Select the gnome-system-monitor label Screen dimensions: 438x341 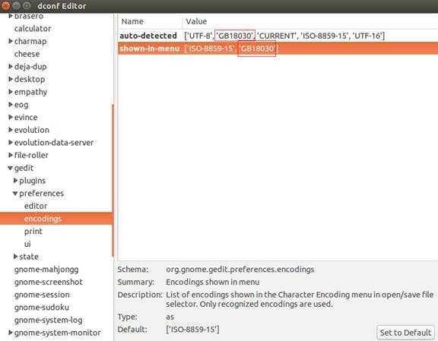[x=58, y=333]
